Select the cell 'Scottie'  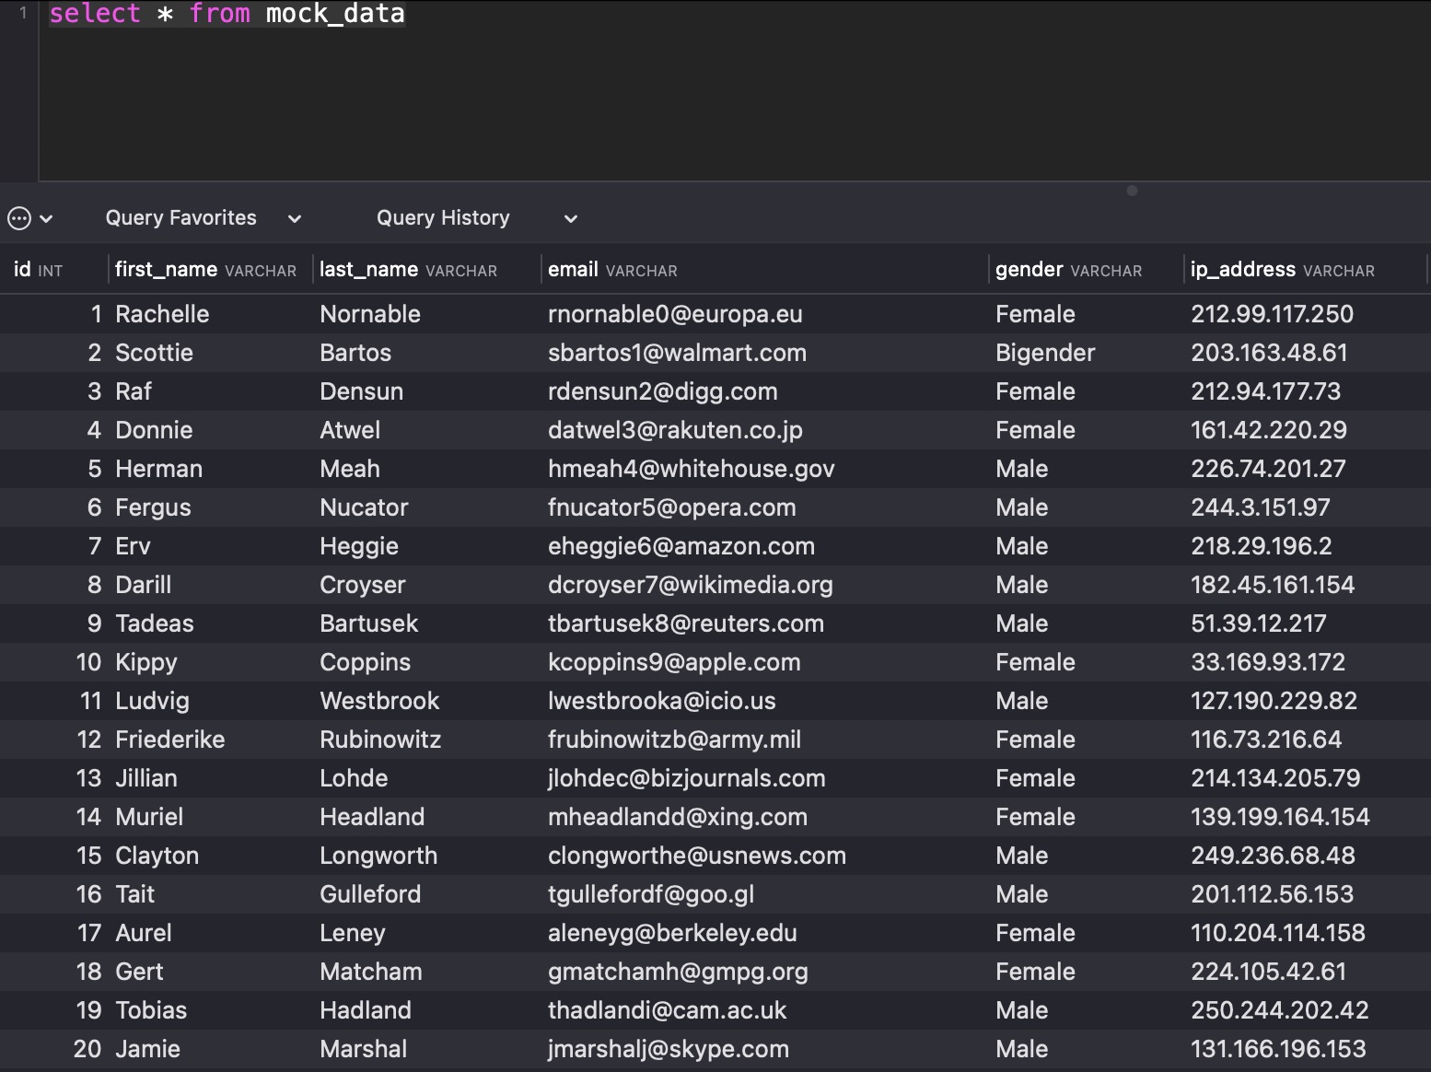click(x=154, y=353)
